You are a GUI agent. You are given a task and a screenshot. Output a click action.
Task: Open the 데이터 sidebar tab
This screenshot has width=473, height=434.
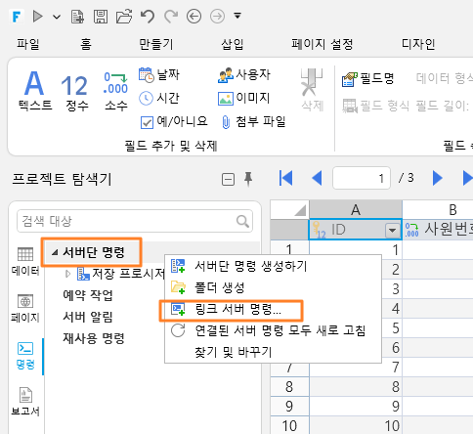click(25, 262)
